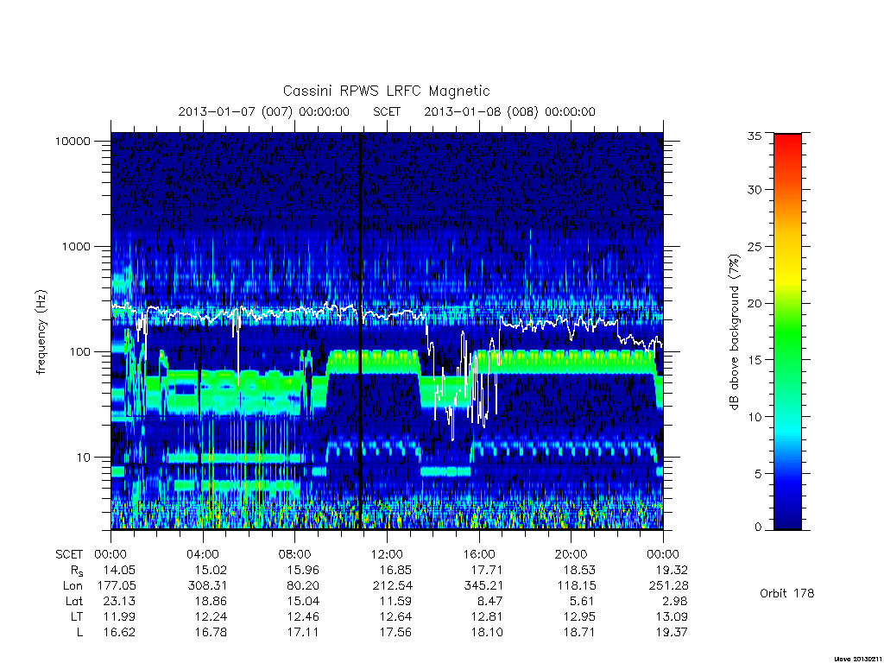Click the 100 frequency tick label
884x663 pixels.
pos(79,352)
